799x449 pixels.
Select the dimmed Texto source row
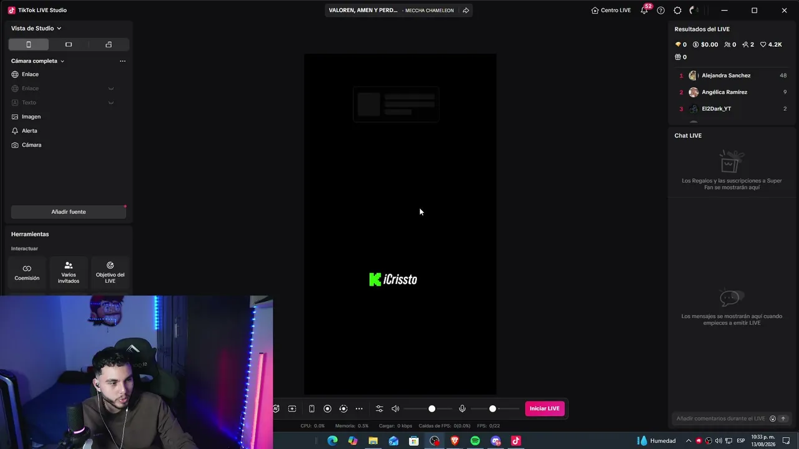(69, 102)
